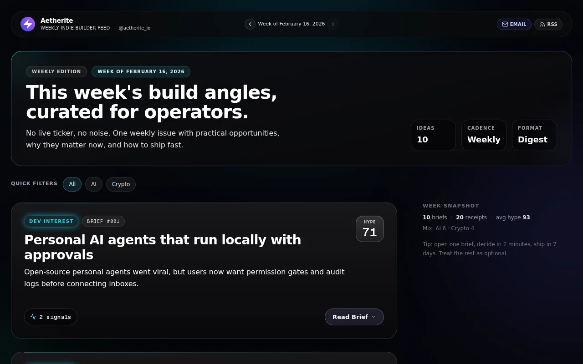Image resolution: width=583 pixels, height=364 pixels.
Task: Click the CADENCE Weekly stat card
Action: pos(484,135)
